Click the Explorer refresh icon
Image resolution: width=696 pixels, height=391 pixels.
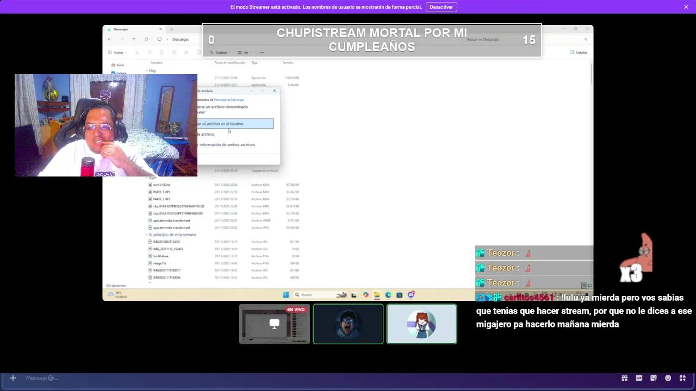coord(146,39)
